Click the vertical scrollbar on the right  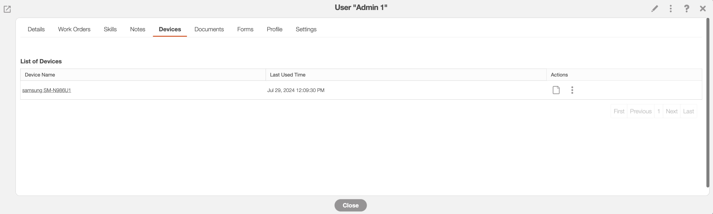(x=708, y=102)
